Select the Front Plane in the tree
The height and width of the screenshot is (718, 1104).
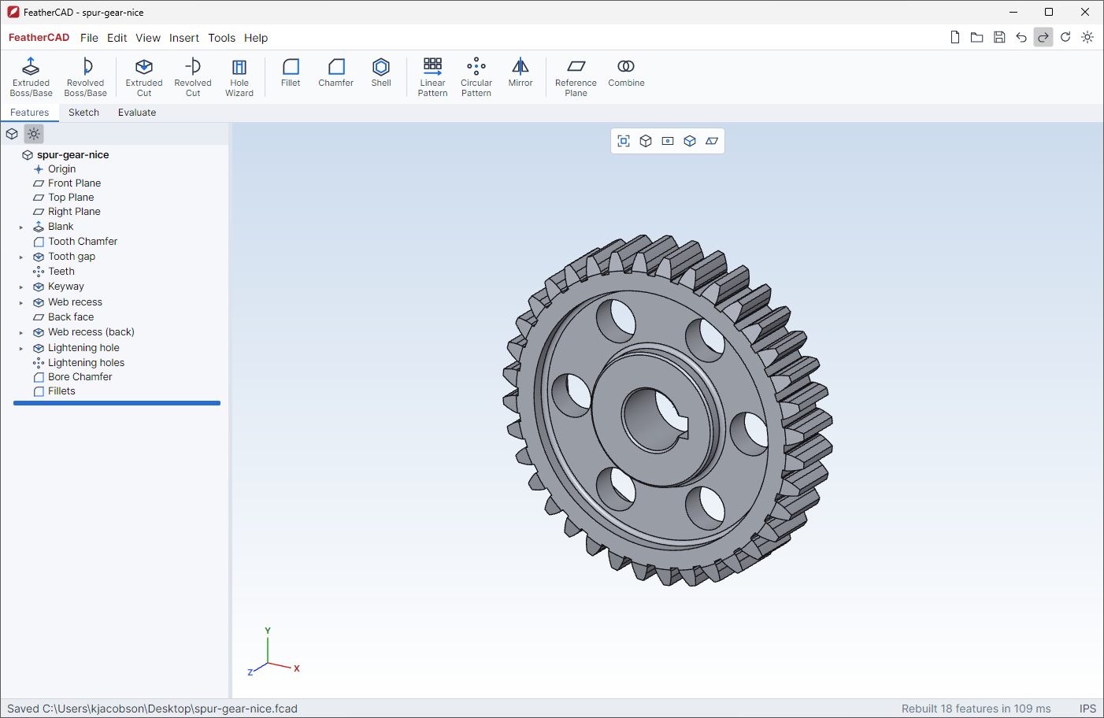tap(74, 183)
